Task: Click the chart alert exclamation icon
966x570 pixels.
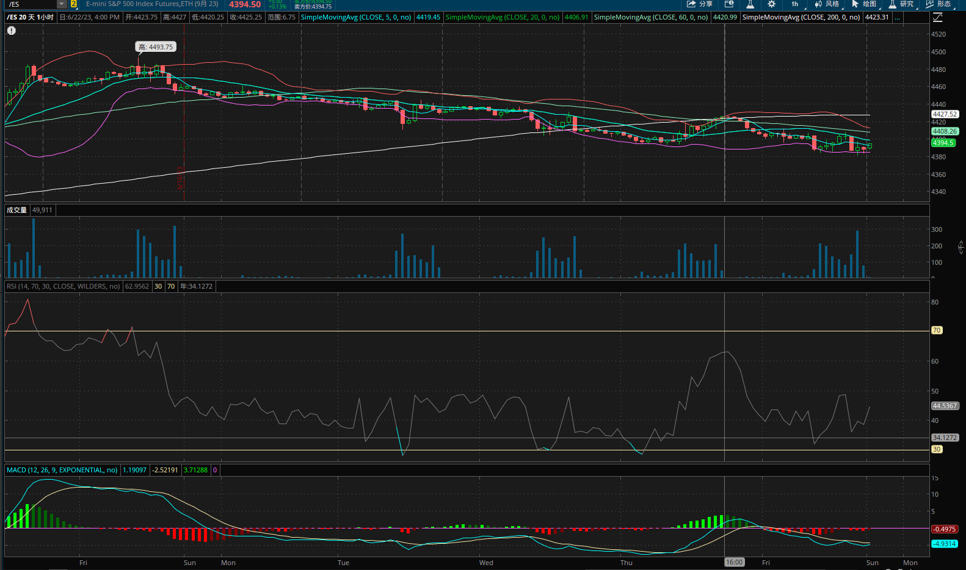Action: [x=12, y=31]
